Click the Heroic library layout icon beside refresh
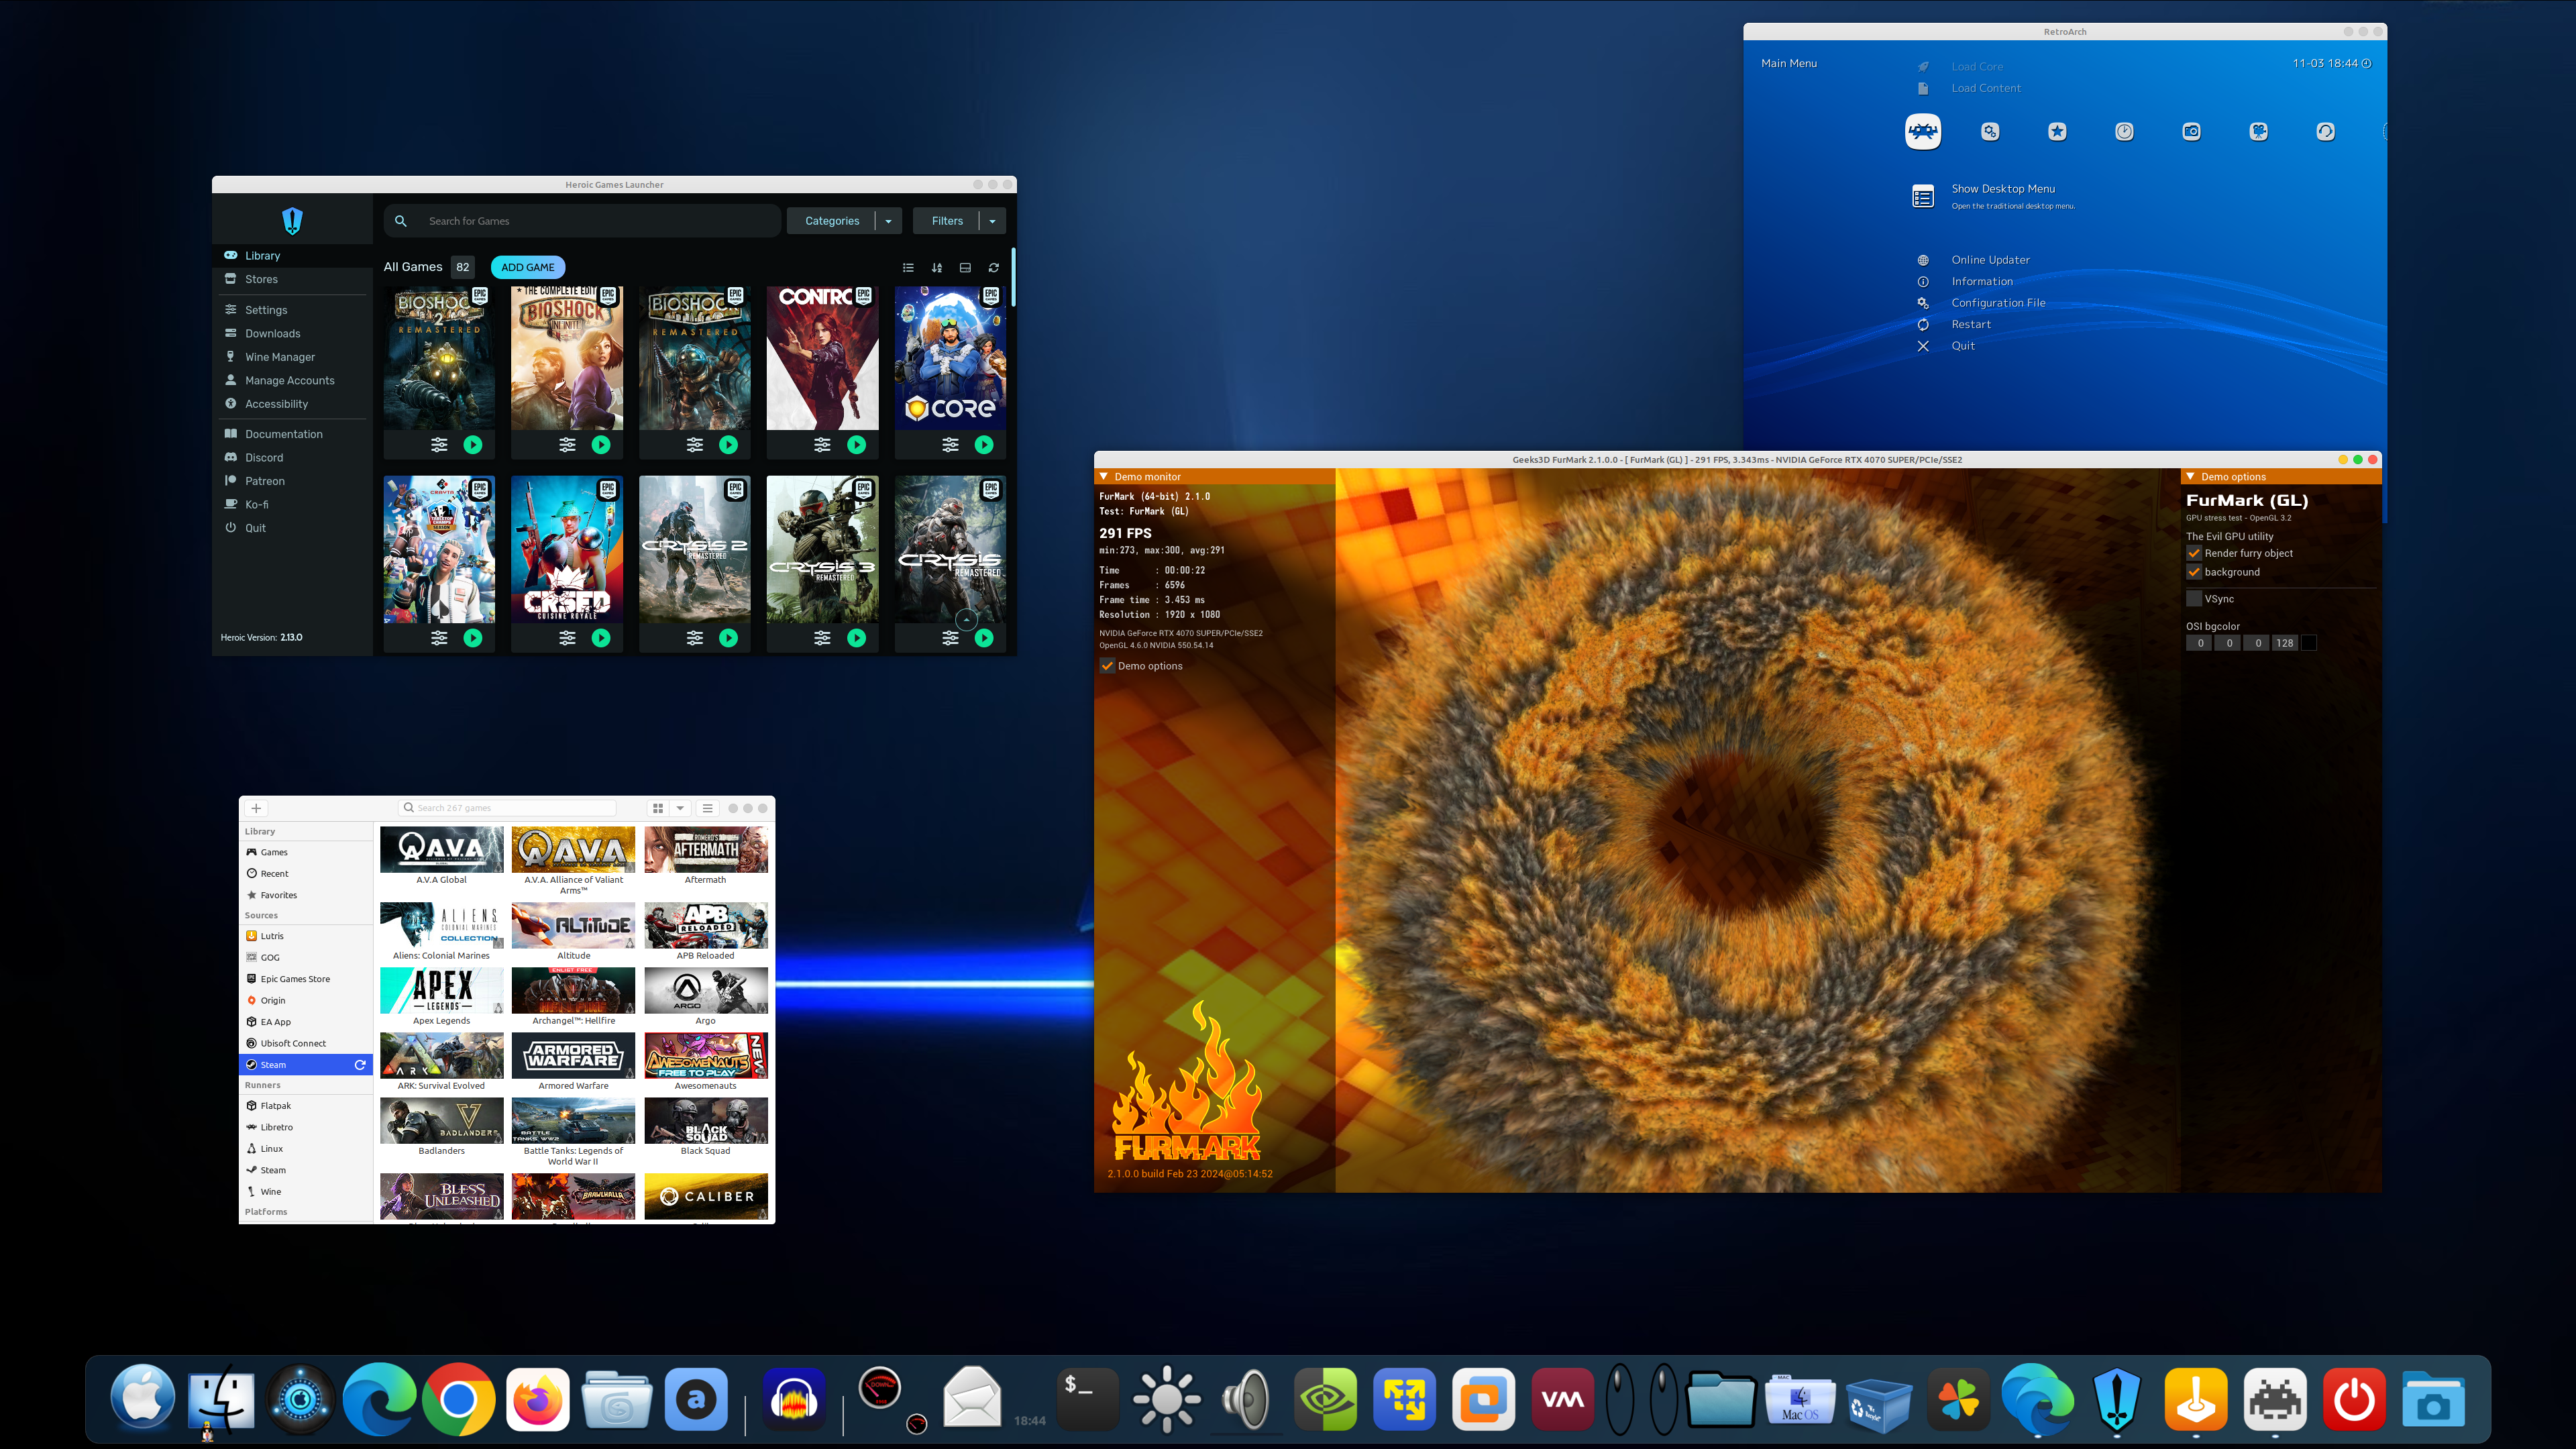2576x1449 pixels. (x=965, y=268)
